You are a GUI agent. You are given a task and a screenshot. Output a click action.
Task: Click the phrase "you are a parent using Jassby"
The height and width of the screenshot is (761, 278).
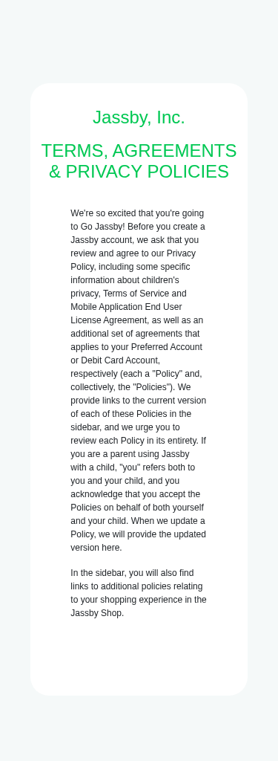pyautogui.click(x=130, y=454)
